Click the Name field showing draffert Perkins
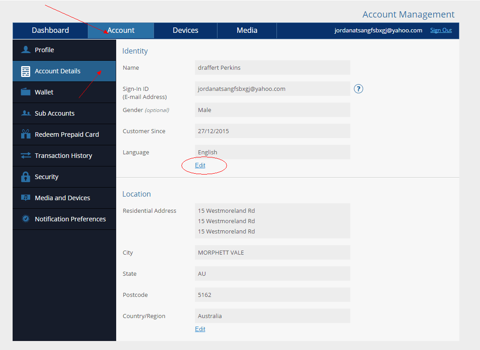Image resolution: width=480 pixels, height=350 pixels. [272, 67]
